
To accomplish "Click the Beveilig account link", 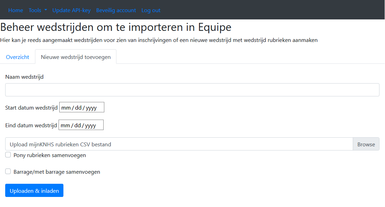I will 116,10.
